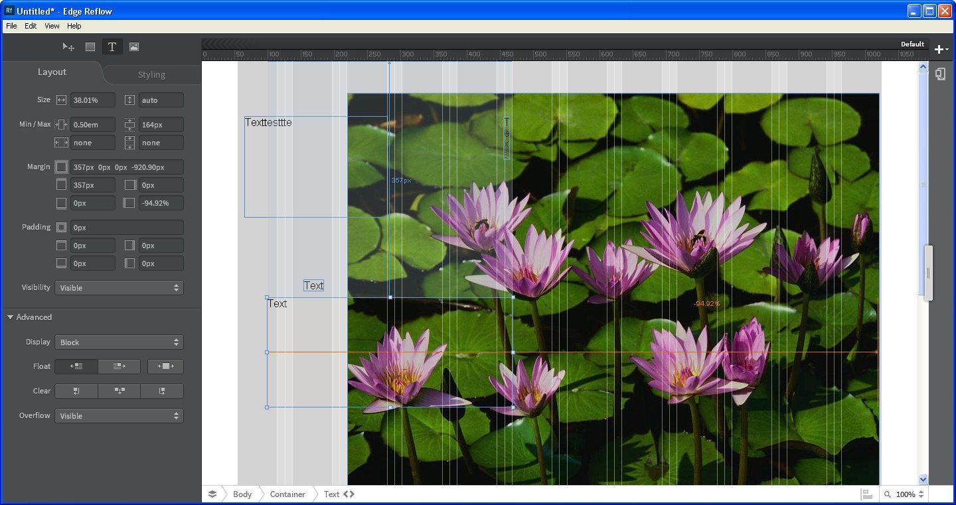
Task: Open the File menu
Action: (11, 26)
